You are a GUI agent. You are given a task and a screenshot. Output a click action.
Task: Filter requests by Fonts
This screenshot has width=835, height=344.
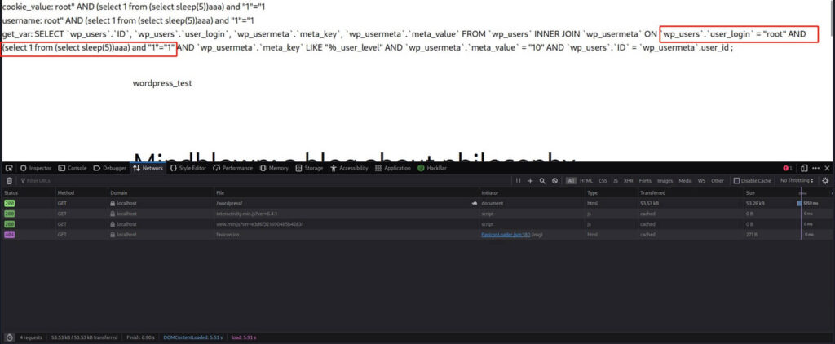click(645, 181)
